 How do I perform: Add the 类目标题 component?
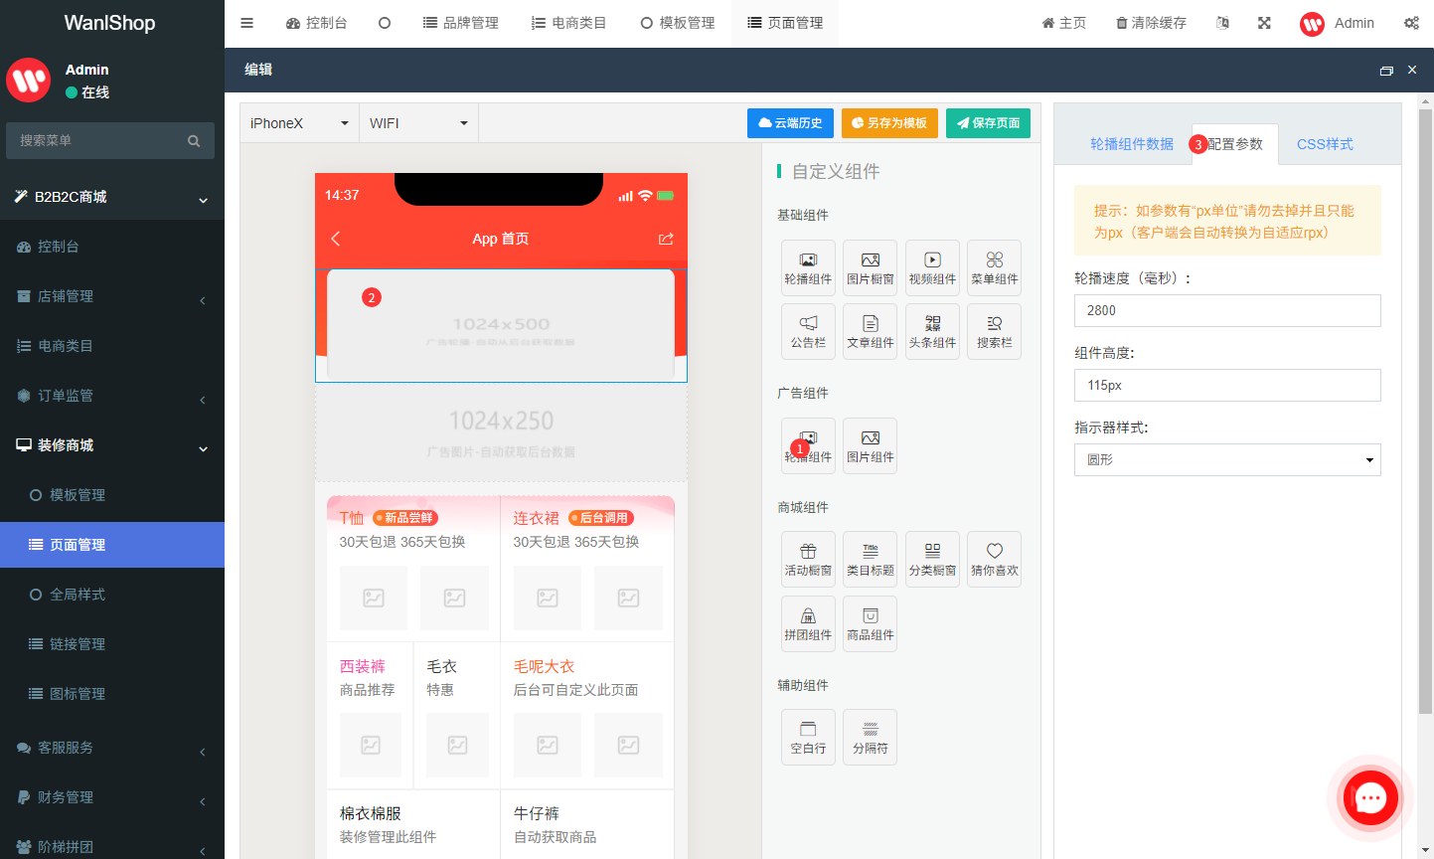tap(870, 559)
